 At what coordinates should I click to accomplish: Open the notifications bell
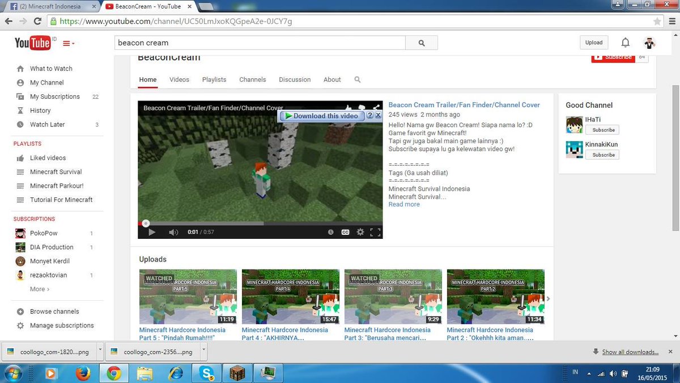(x=626, y=43)
